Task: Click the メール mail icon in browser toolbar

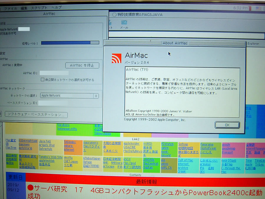Action: [x=124, y=24]
